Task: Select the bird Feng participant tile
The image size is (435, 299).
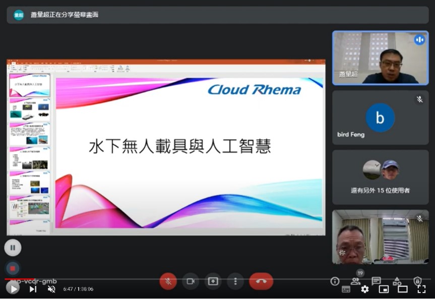Action: [381, 117]
